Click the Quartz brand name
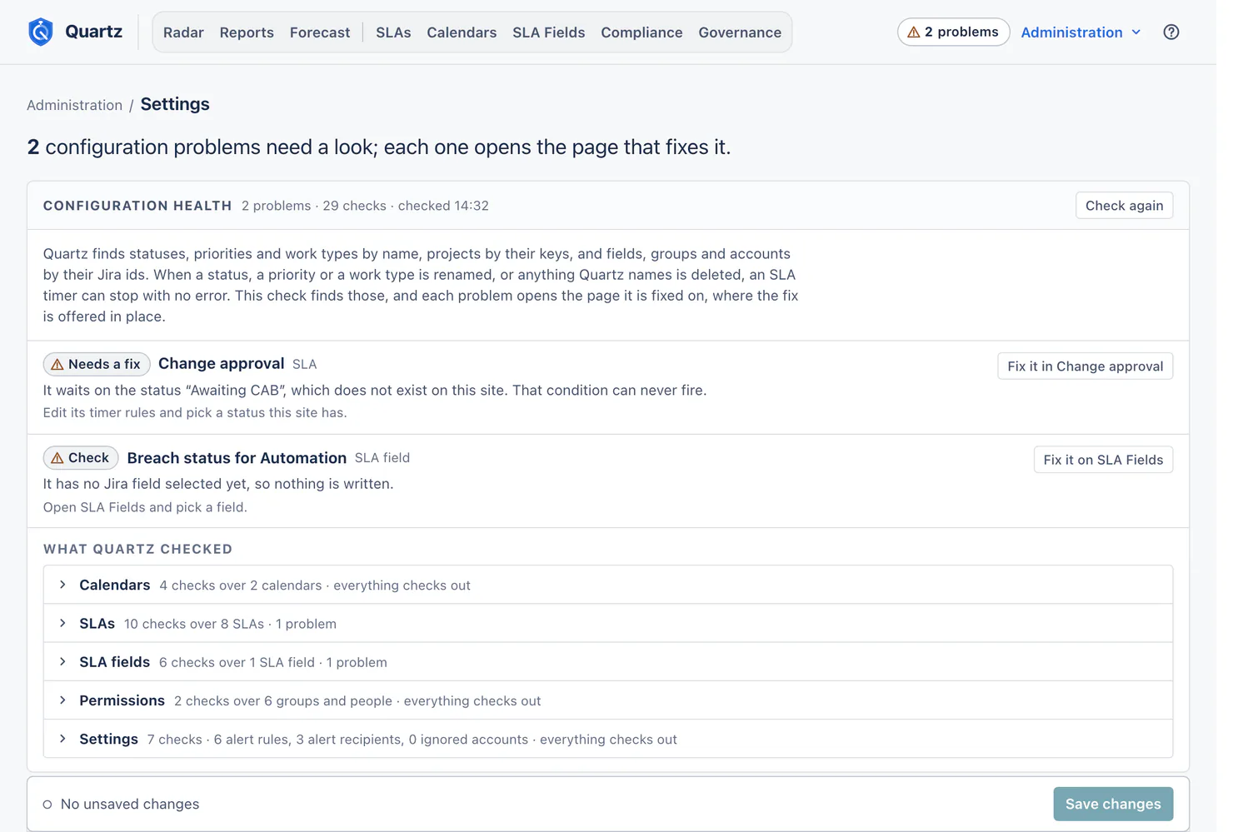The height and width of the screenshot is (832, 1233). point(93,32)
